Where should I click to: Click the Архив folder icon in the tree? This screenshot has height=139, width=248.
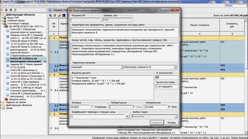pyautogui.click(x=3, y=108)
